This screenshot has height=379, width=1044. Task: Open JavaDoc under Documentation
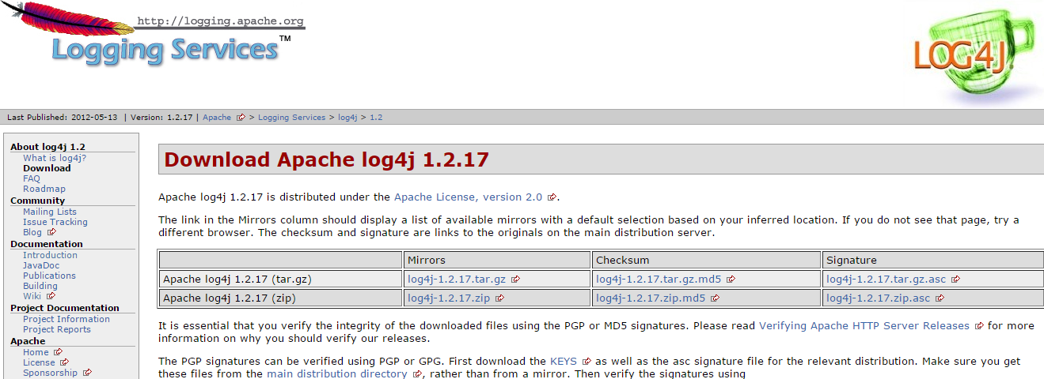coord(42,265)
